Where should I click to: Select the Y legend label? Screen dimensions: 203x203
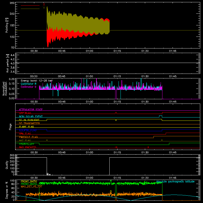[44, 8]
